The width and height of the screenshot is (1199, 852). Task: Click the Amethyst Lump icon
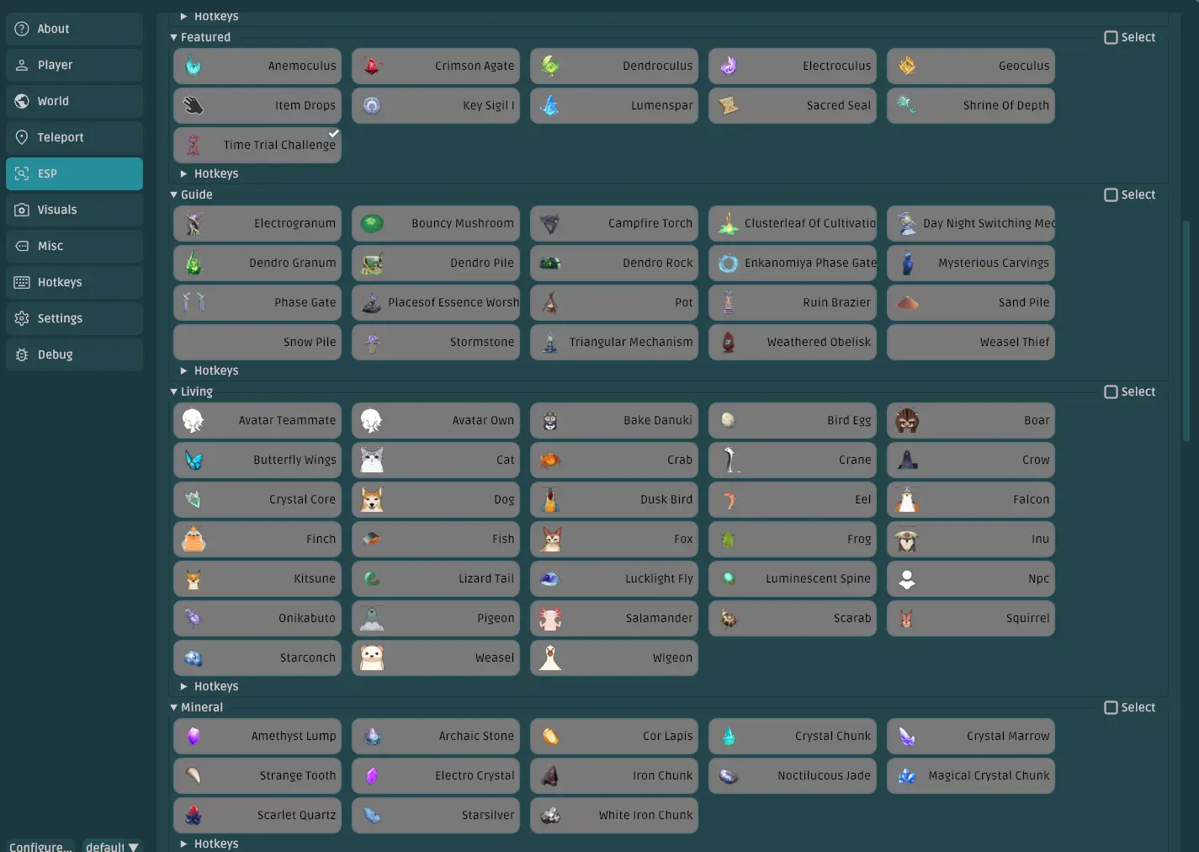[x=194, y=736]
